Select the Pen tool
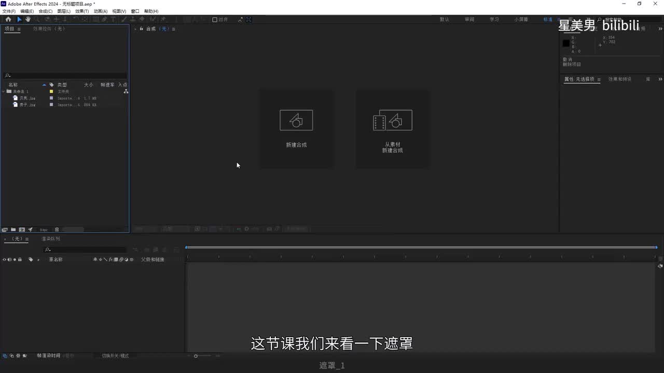The image size is (664, 373). click(104, 19)
